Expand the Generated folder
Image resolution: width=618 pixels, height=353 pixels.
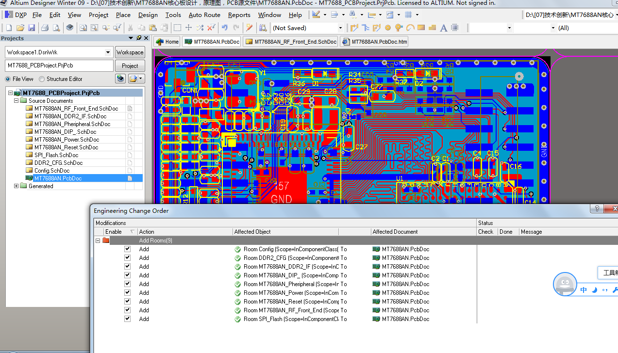tap(16, 186)
